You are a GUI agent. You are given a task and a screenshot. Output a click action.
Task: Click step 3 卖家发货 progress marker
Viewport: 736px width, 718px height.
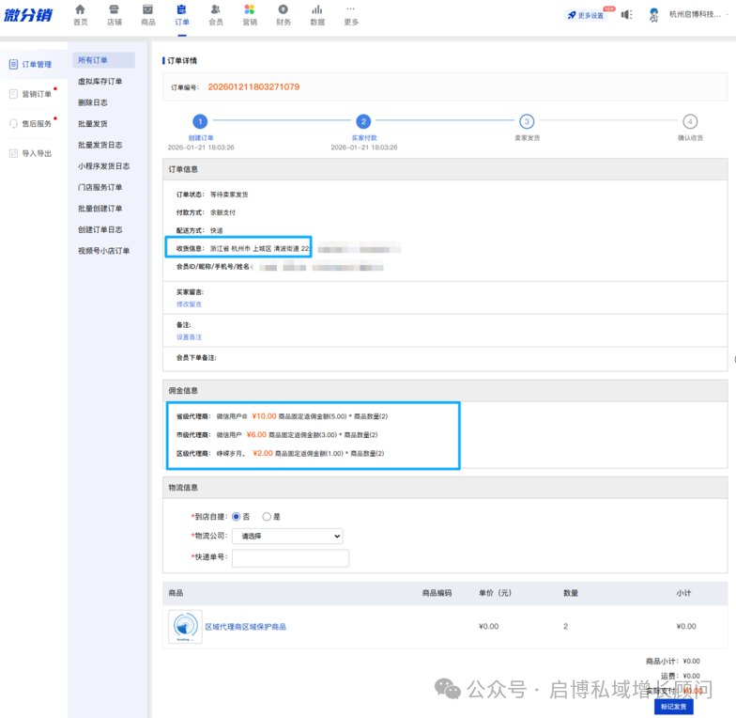(527, 121)
